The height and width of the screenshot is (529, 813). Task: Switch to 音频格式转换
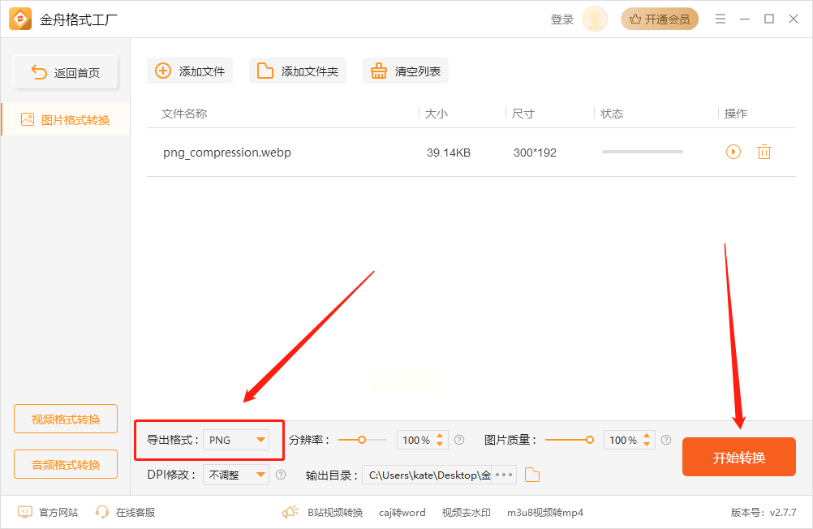pyautogui.click(x=66, y=464)
